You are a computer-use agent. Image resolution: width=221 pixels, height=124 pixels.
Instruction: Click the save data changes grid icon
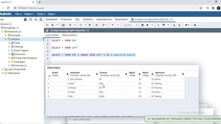63,25
